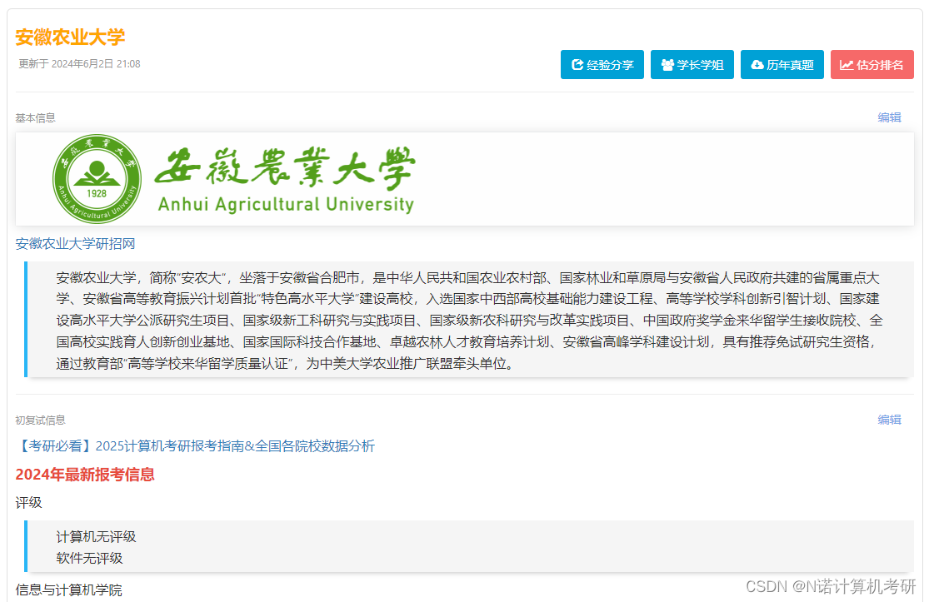Image resolution: width=929 pixels, height=602 pixels.
Task: Click the 计算机无评级 line
Action: pyautogui.click(x=96, y=536)
